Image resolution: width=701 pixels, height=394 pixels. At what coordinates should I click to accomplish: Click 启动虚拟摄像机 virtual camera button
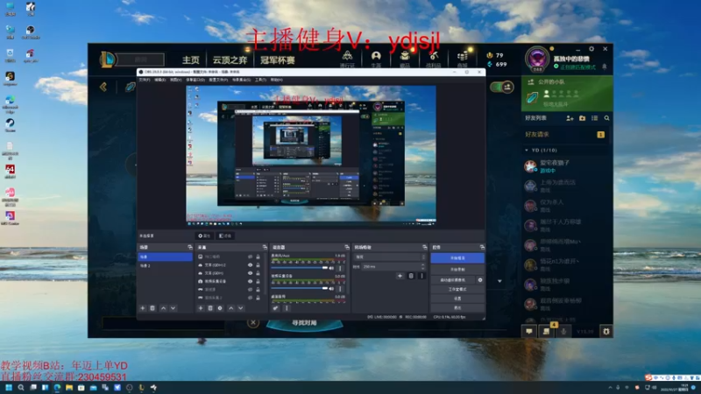click(x=453, y=280)
